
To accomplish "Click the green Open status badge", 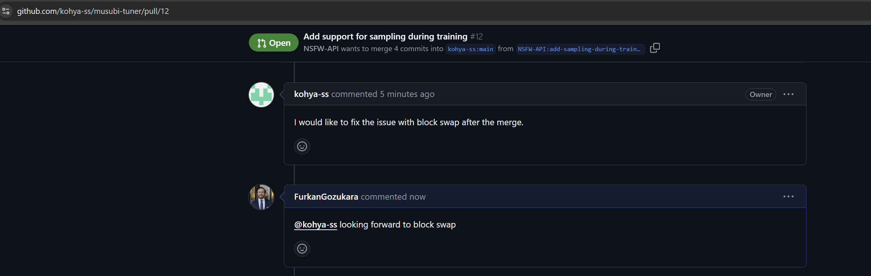I will tap(273, 43).
